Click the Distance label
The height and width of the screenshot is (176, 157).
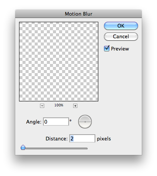click(x=56, y=139)
